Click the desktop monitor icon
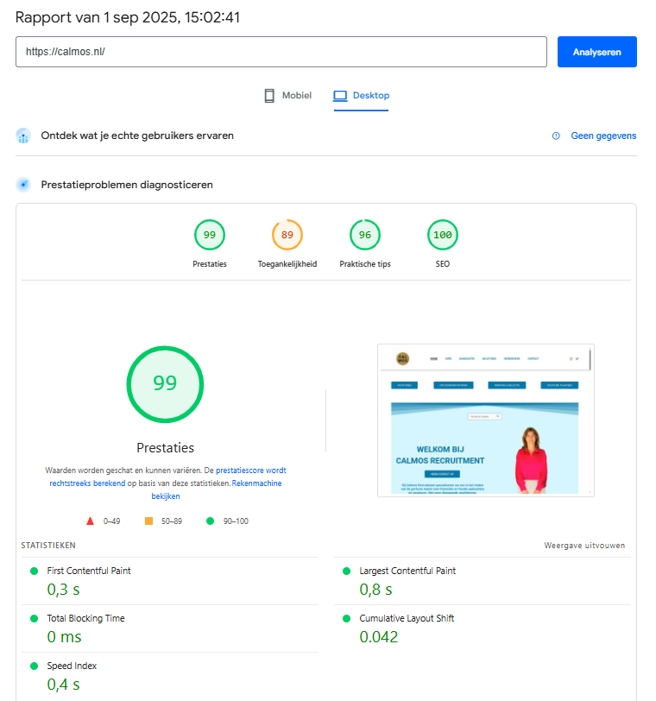Image resolution: width=656 pixels, height=701 pixels. [340, 96]
